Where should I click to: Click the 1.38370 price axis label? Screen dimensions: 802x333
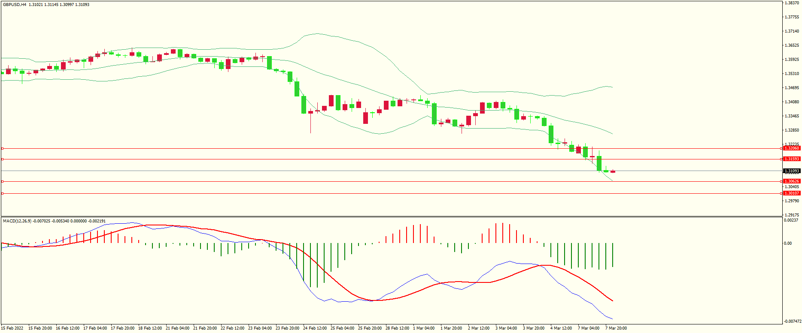coord(792,3)
